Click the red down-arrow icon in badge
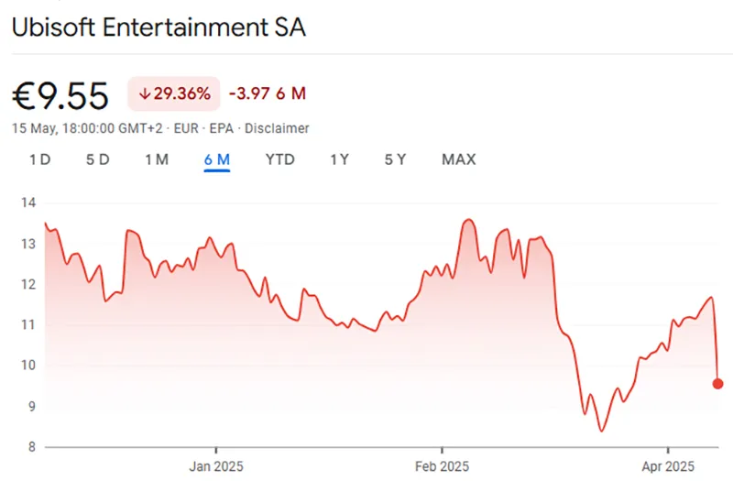This screenshot has width=733, height=481. pos(145,93)
